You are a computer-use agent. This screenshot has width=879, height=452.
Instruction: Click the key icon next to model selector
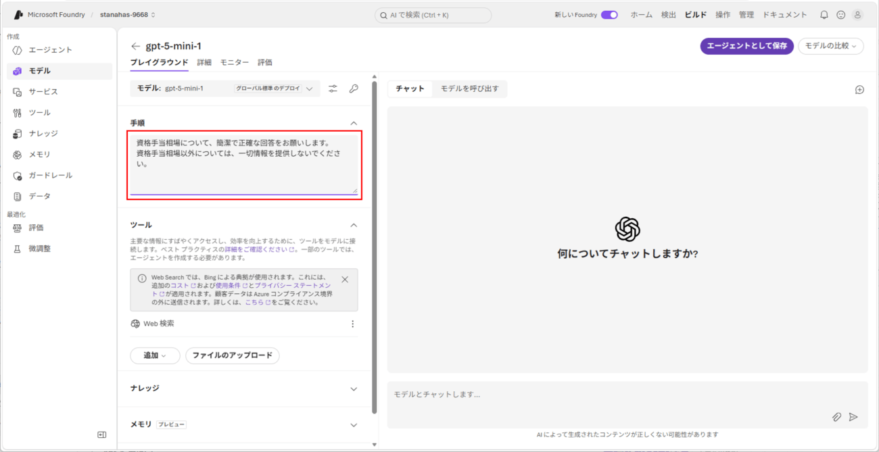354,89
